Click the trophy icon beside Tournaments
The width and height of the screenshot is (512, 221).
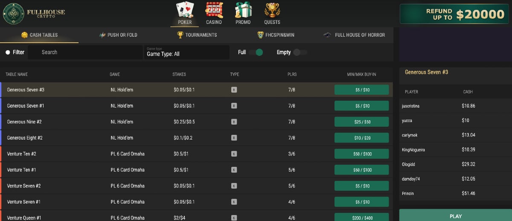180,35
